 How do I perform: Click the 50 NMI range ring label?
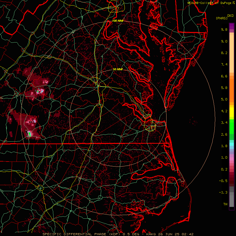tap(118, 69)
